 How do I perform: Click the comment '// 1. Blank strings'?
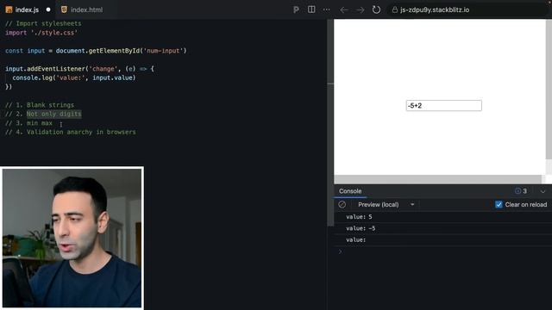40,105
